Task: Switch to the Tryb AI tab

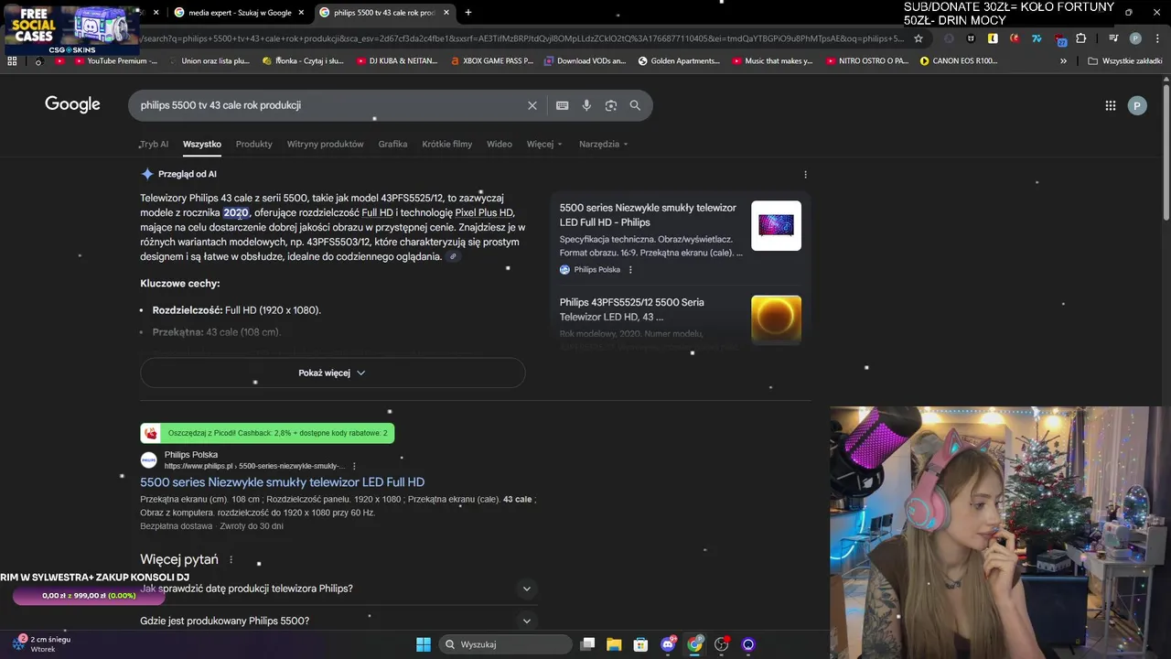Action: pyautogui.click(x=154, y=144)
